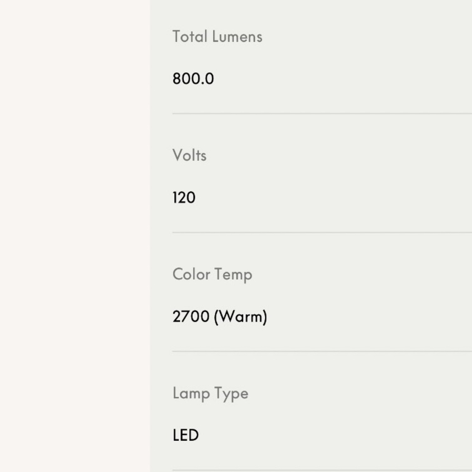This screenshot has height=472, width=472.
Task: Click the word Total in Total Lumens
Action: (190, 37)
